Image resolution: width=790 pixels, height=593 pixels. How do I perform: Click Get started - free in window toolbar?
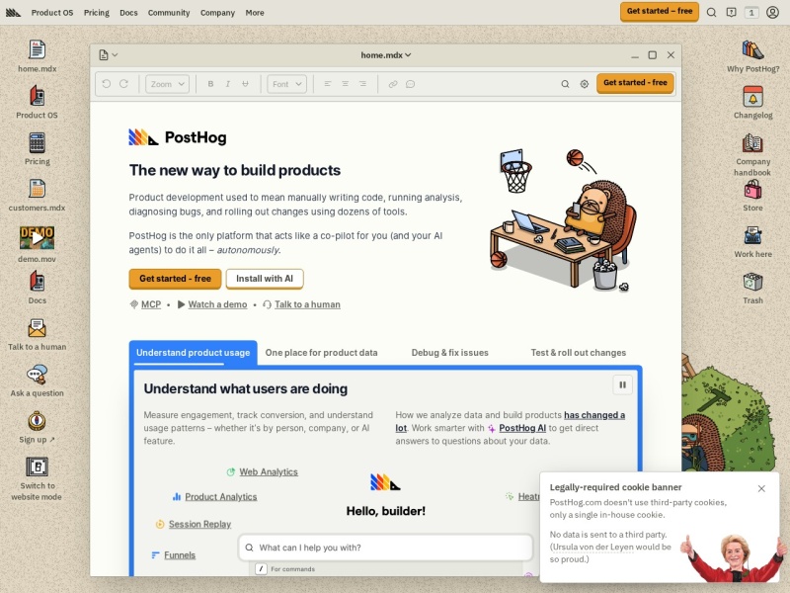coord(635,83)
